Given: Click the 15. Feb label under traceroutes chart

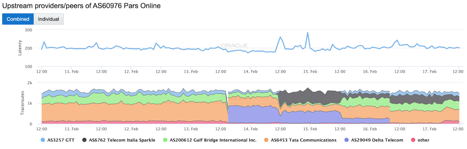Looking at the screenshot, I should [310, 129].
